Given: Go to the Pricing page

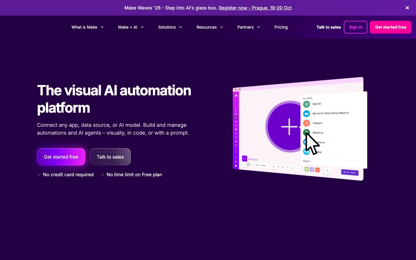Looking at the screenshot, I should [x=281, y=27].
